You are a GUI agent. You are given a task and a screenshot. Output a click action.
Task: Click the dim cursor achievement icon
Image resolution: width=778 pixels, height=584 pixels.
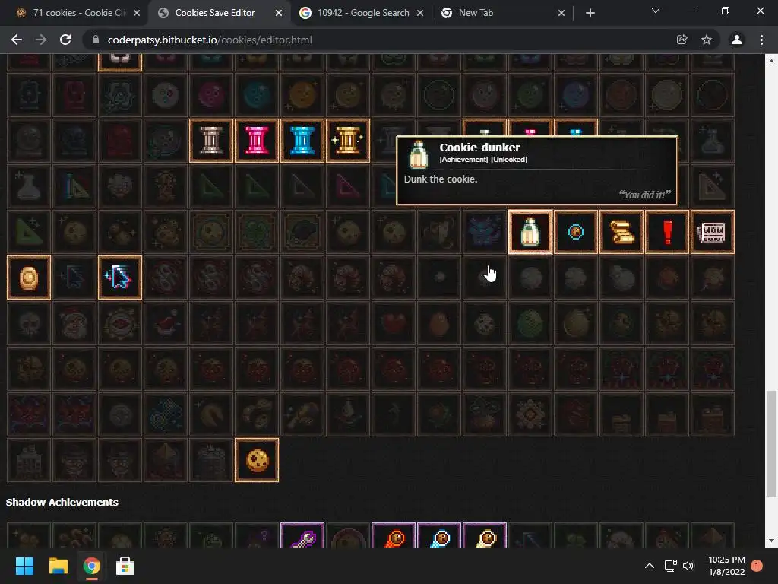(74, 278)
